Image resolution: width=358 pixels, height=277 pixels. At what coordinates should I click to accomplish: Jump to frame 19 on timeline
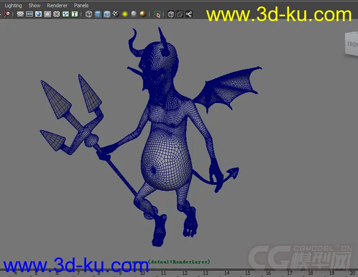coord(331,273)
